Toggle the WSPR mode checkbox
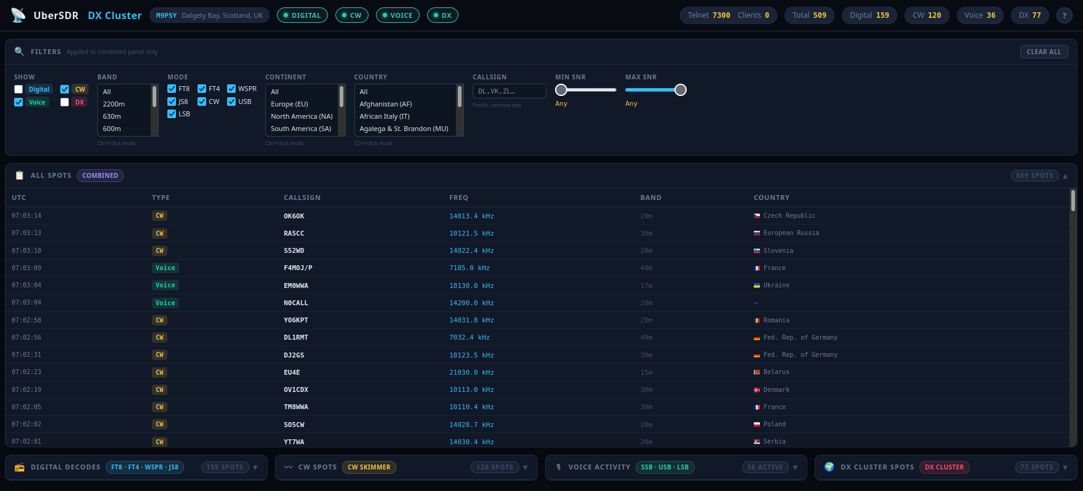 pyautogui.click(x=231, y=89)
